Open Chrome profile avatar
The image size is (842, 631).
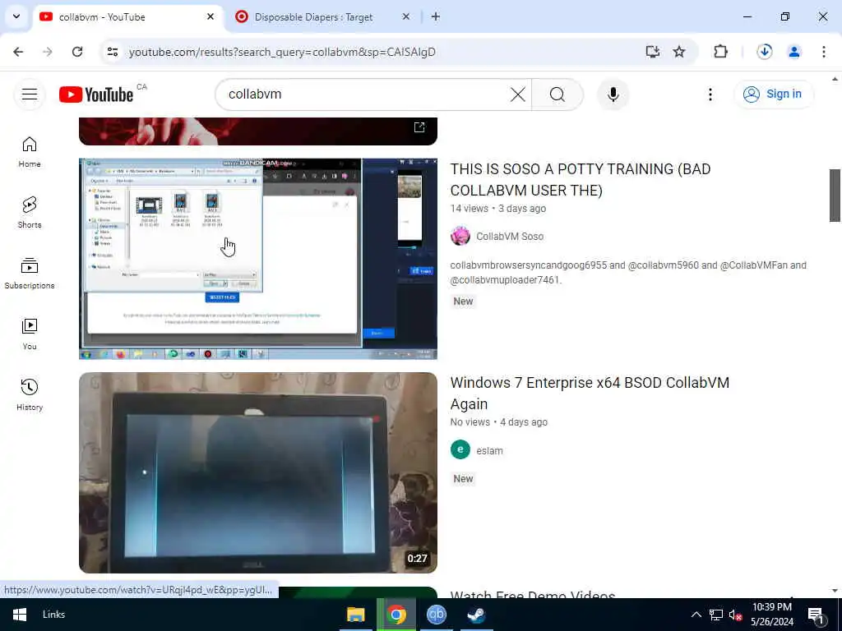tap(793, 52)
